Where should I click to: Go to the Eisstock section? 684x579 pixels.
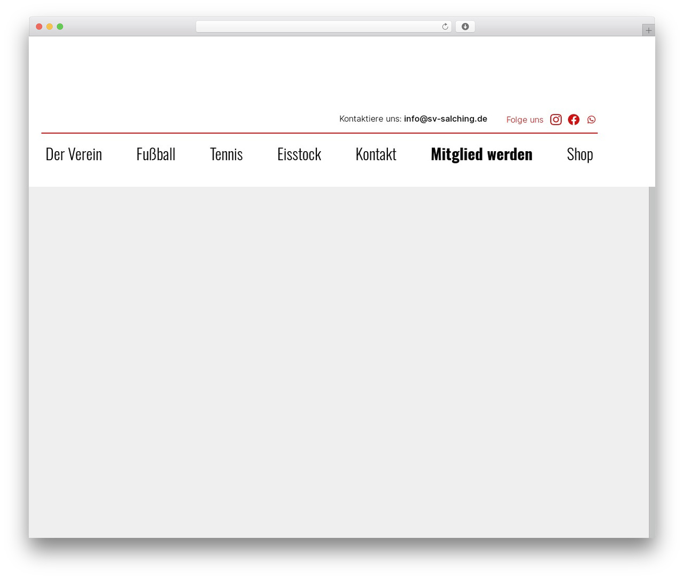point(299,154)
